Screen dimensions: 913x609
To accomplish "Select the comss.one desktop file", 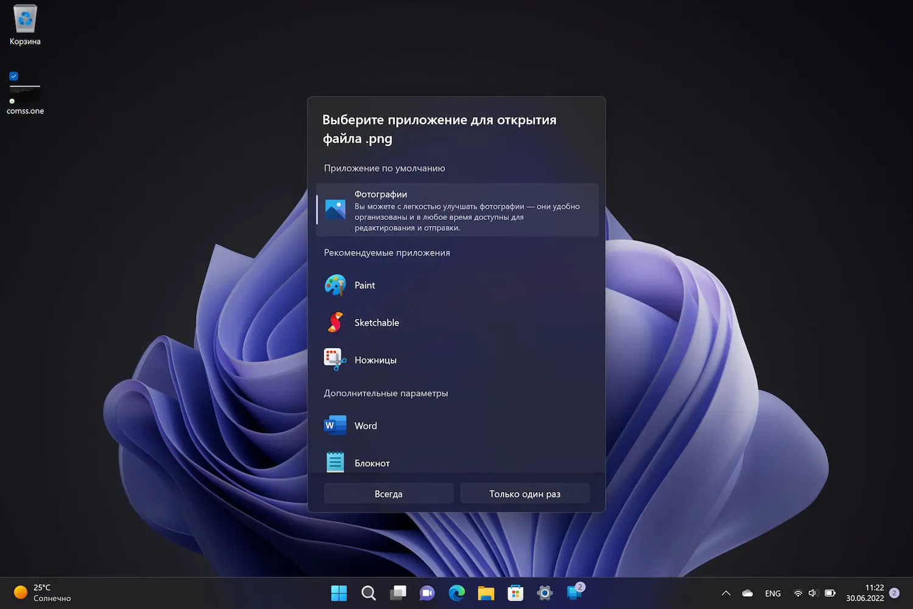I will (25, 94).
